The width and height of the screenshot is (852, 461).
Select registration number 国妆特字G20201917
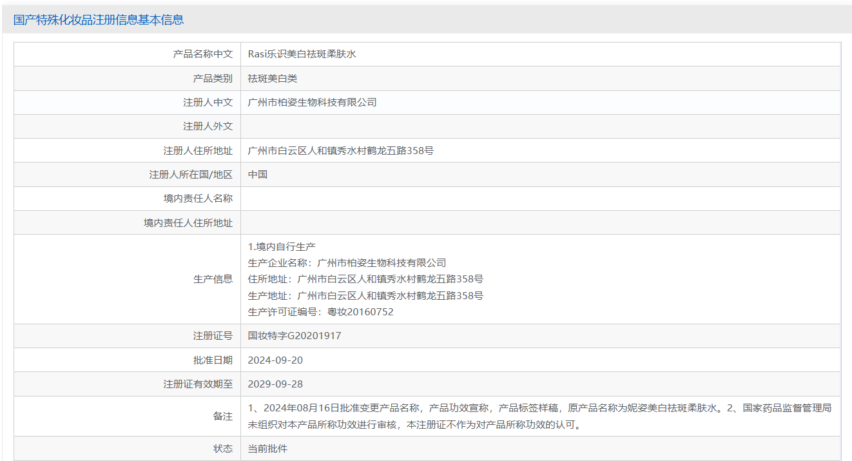pyautogui.click(x=295, y=336)
